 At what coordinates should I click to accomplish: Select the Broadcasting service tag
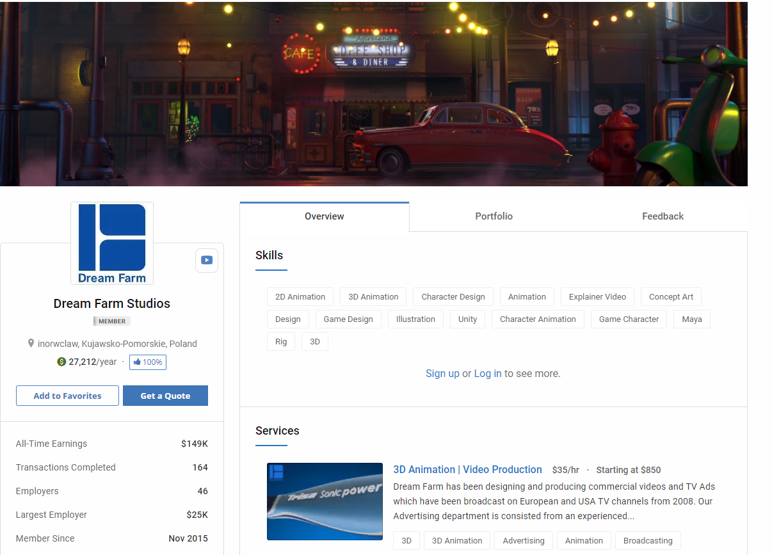[x=648, y=540]
